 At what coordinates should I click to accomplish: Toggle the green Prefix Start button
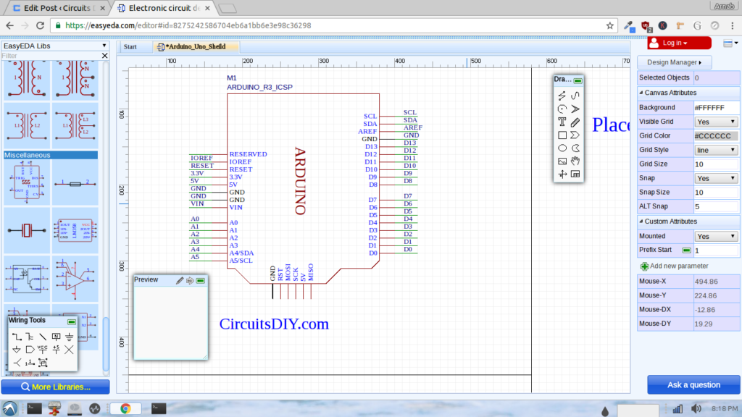(686, 250)
